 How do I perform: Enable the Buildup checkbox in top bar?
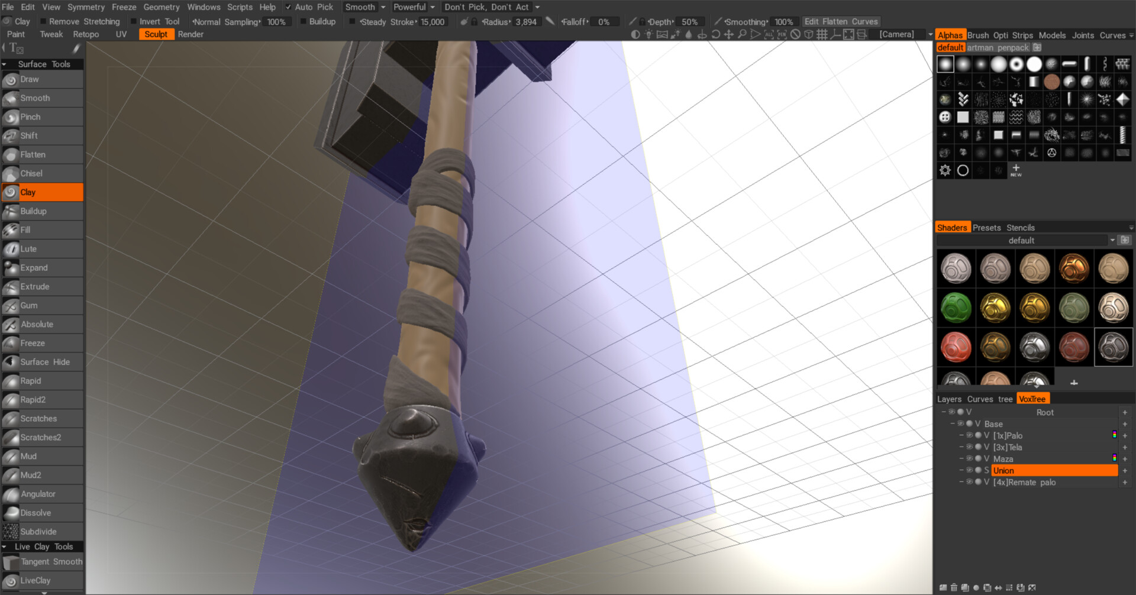(303, 21)
